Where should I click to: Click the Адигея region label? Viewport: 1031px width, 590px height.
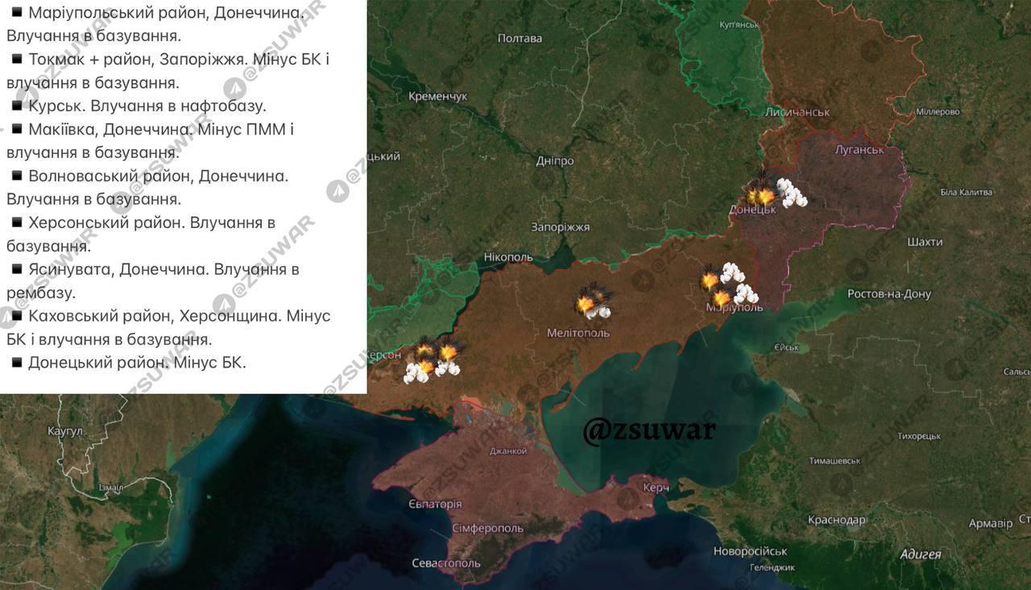click(x=920, y=554)
